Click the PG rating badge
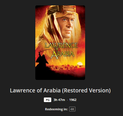This screenshot has height=116, width=123. click(x=48, y=100)
